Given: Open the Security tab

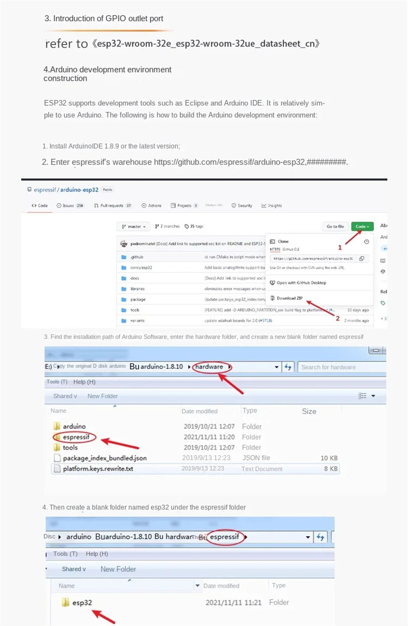Looking at the screenshot, I should tap(242, 206).
